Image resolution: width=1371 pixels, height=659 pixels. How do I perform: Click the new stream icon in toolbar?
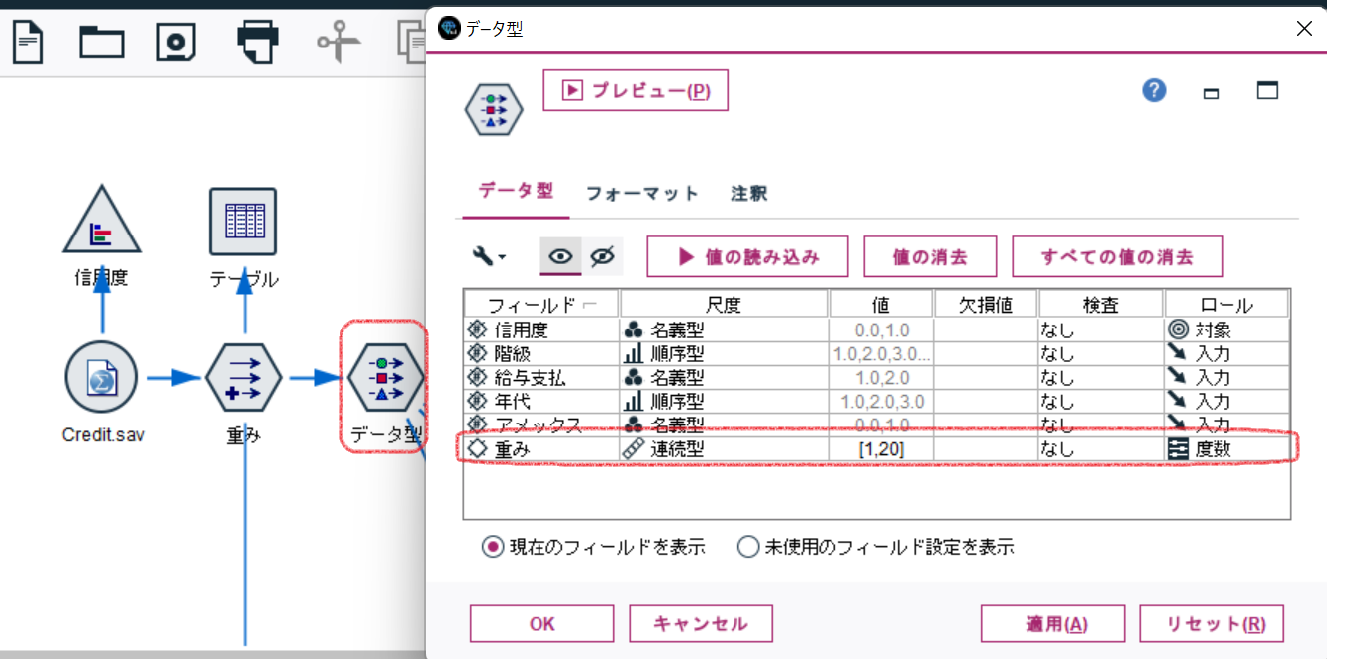pos(27,42)
